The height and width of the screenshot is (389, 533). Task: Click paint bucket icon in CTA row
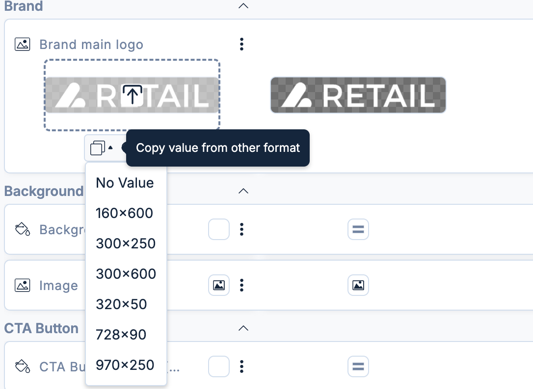coord(23,366)
